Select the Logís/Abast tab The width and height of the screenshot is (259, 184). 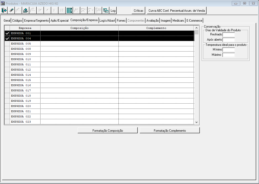click(107, 21)
